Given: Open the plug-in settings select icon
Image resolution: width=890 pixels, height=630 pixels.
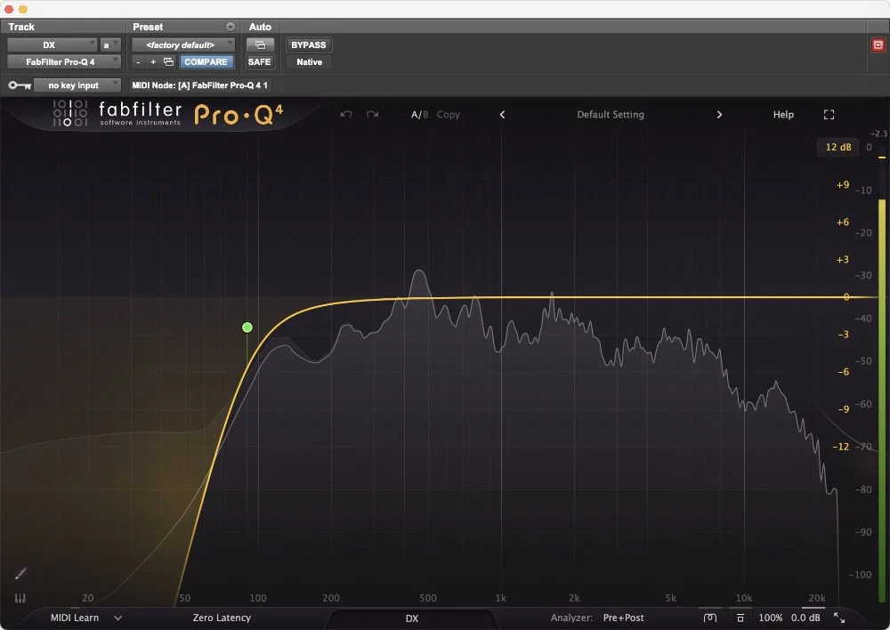Looking at the screenshot, I should [x=168, y=62].
